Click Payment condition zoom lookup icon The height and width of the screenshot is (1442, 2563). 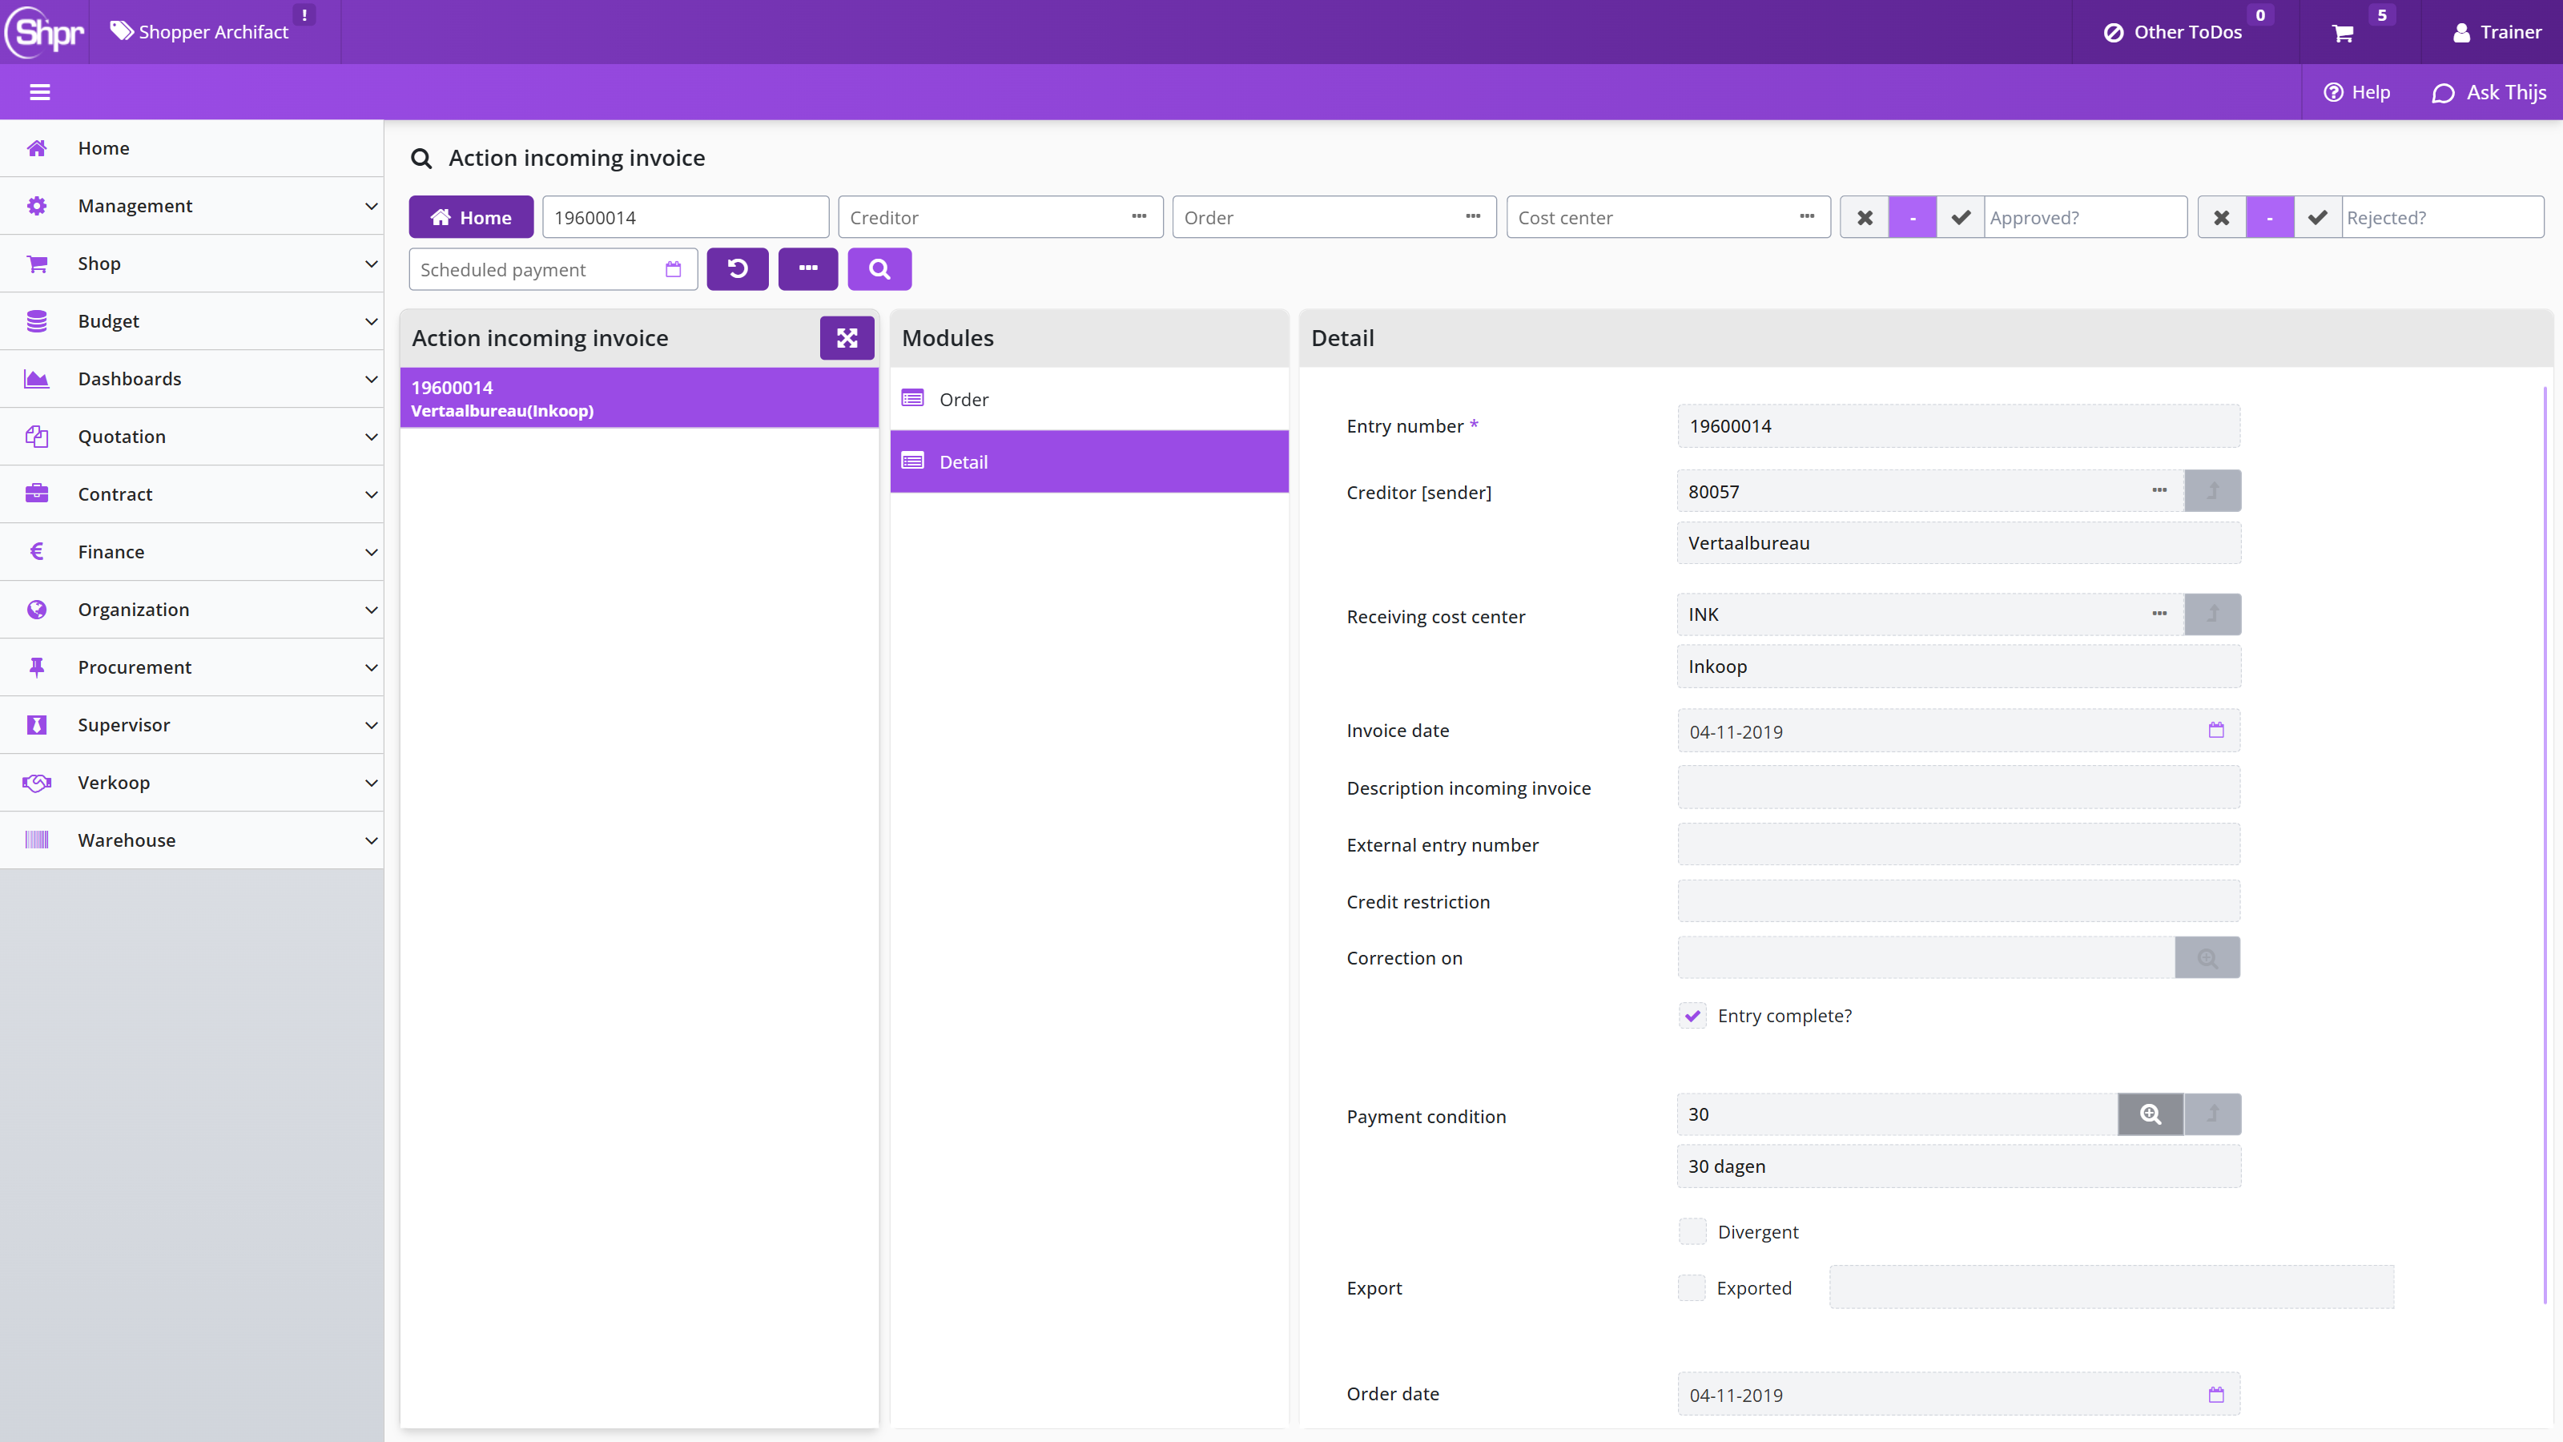click(x=2150, y=1114)
